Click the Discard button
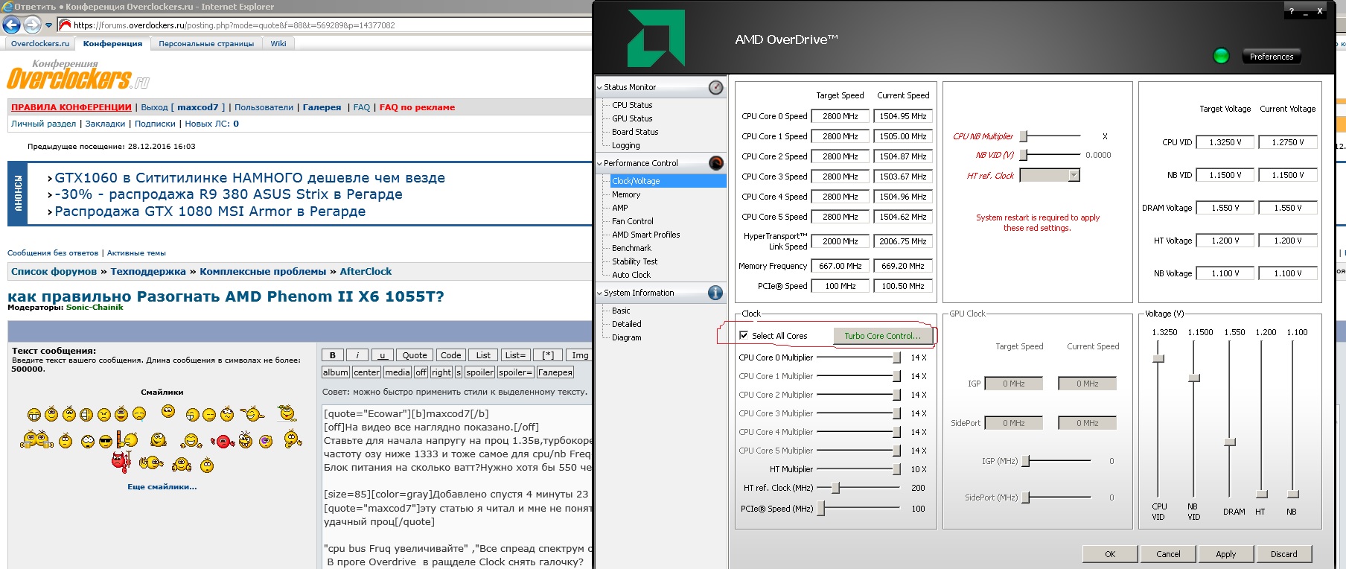The width and height of the screenshot is (1346, 569). 1284,554
